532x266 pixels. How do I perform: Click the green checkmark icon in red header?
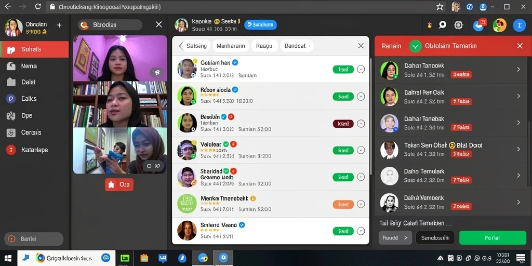(x=415, y=46)
